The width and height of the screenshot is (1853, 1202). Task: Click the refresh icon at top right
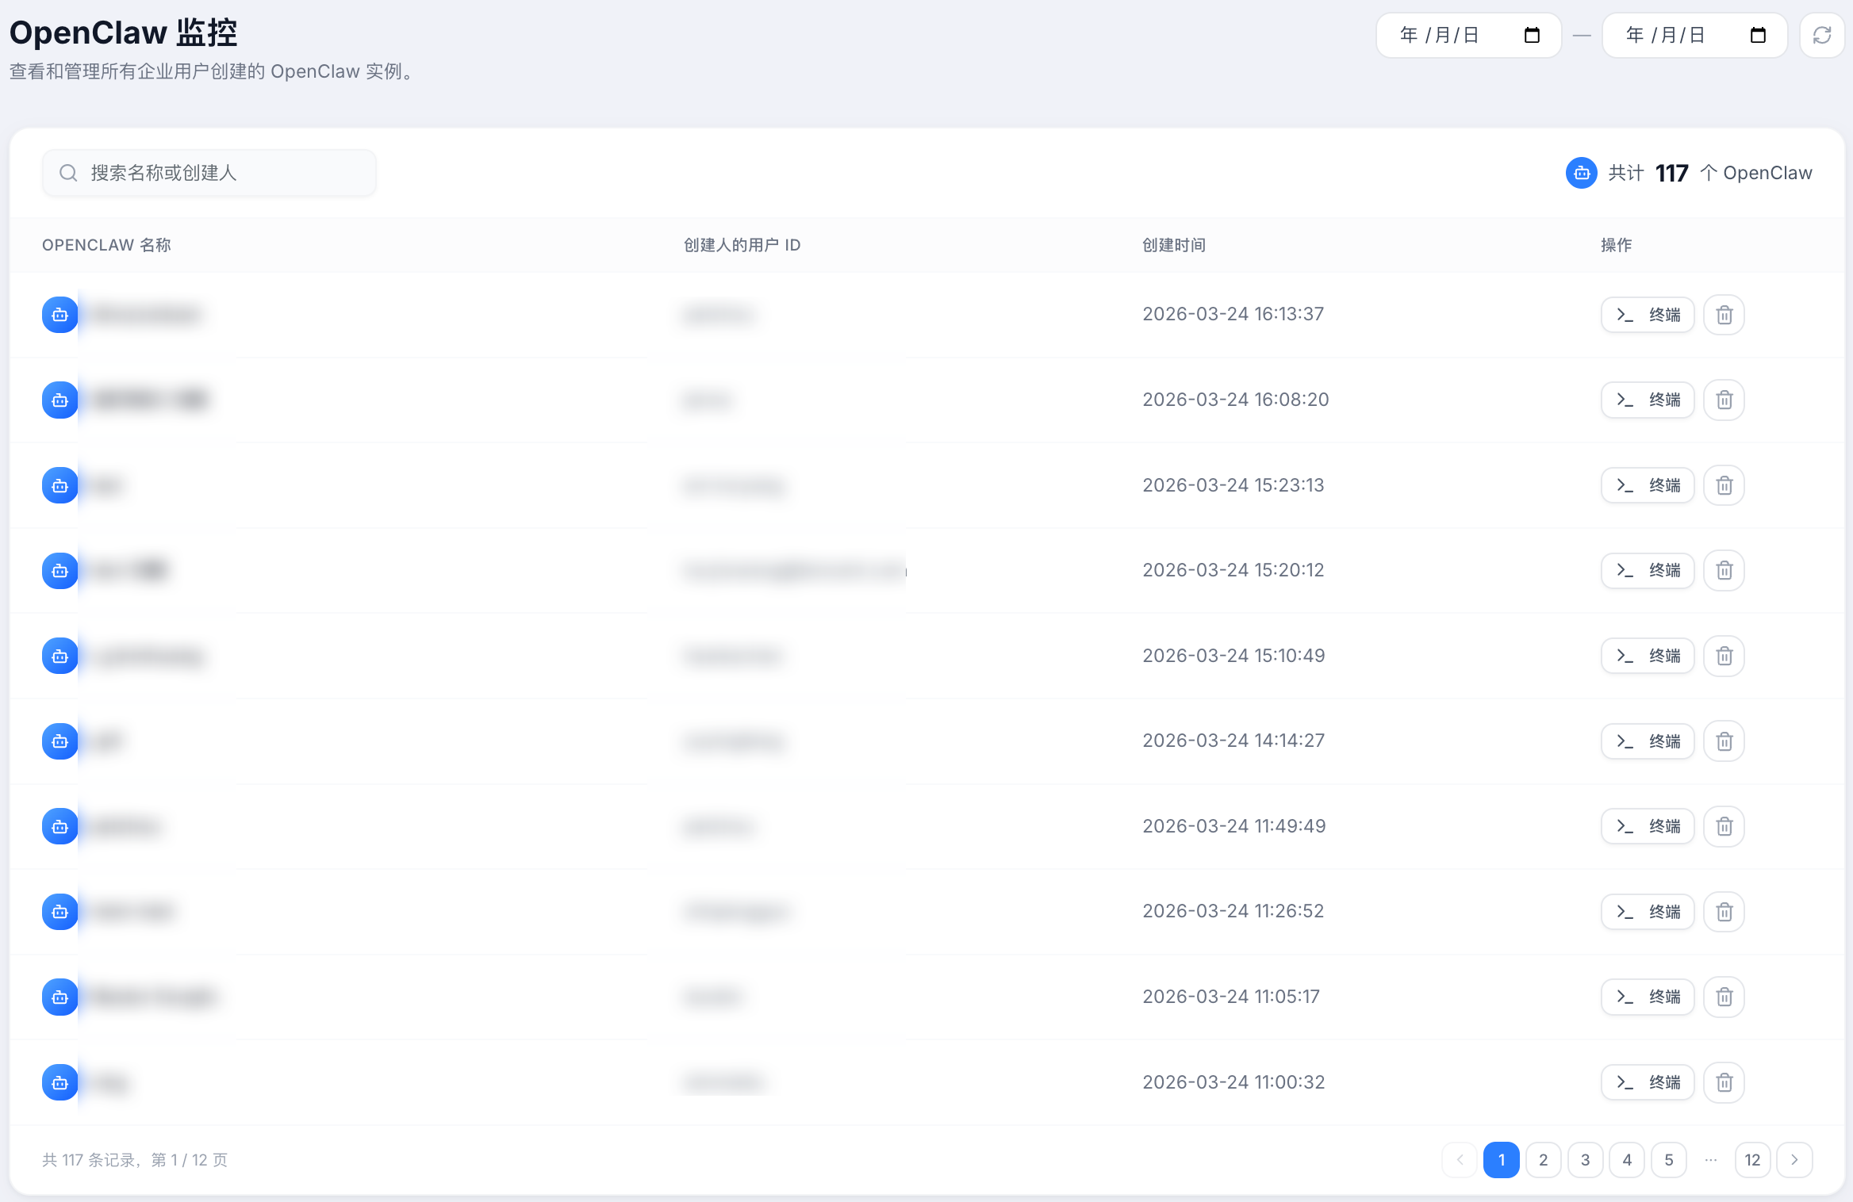coord(1822,36)
